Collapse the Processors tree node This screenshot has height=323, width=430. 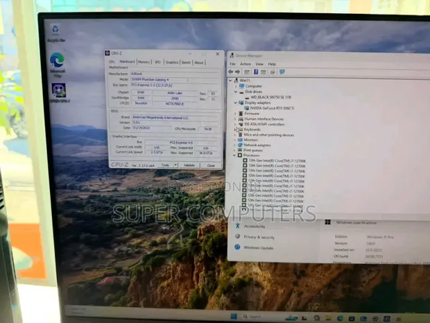click(x=234, y=155)
